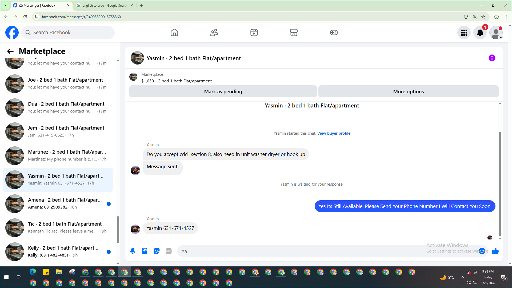This screenshot has height=288, width=512.
Task: Expand the More options button
Action: [x=408, y=91]
